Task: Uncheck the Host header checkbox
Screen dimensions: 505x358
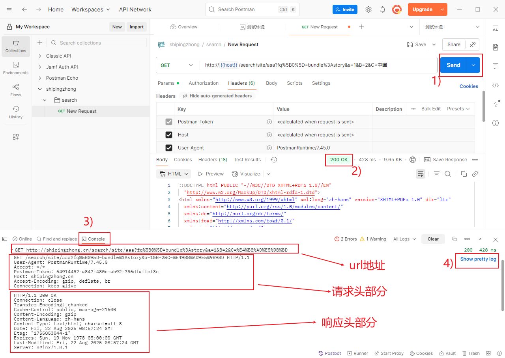Action: click(x=169, y=135)
